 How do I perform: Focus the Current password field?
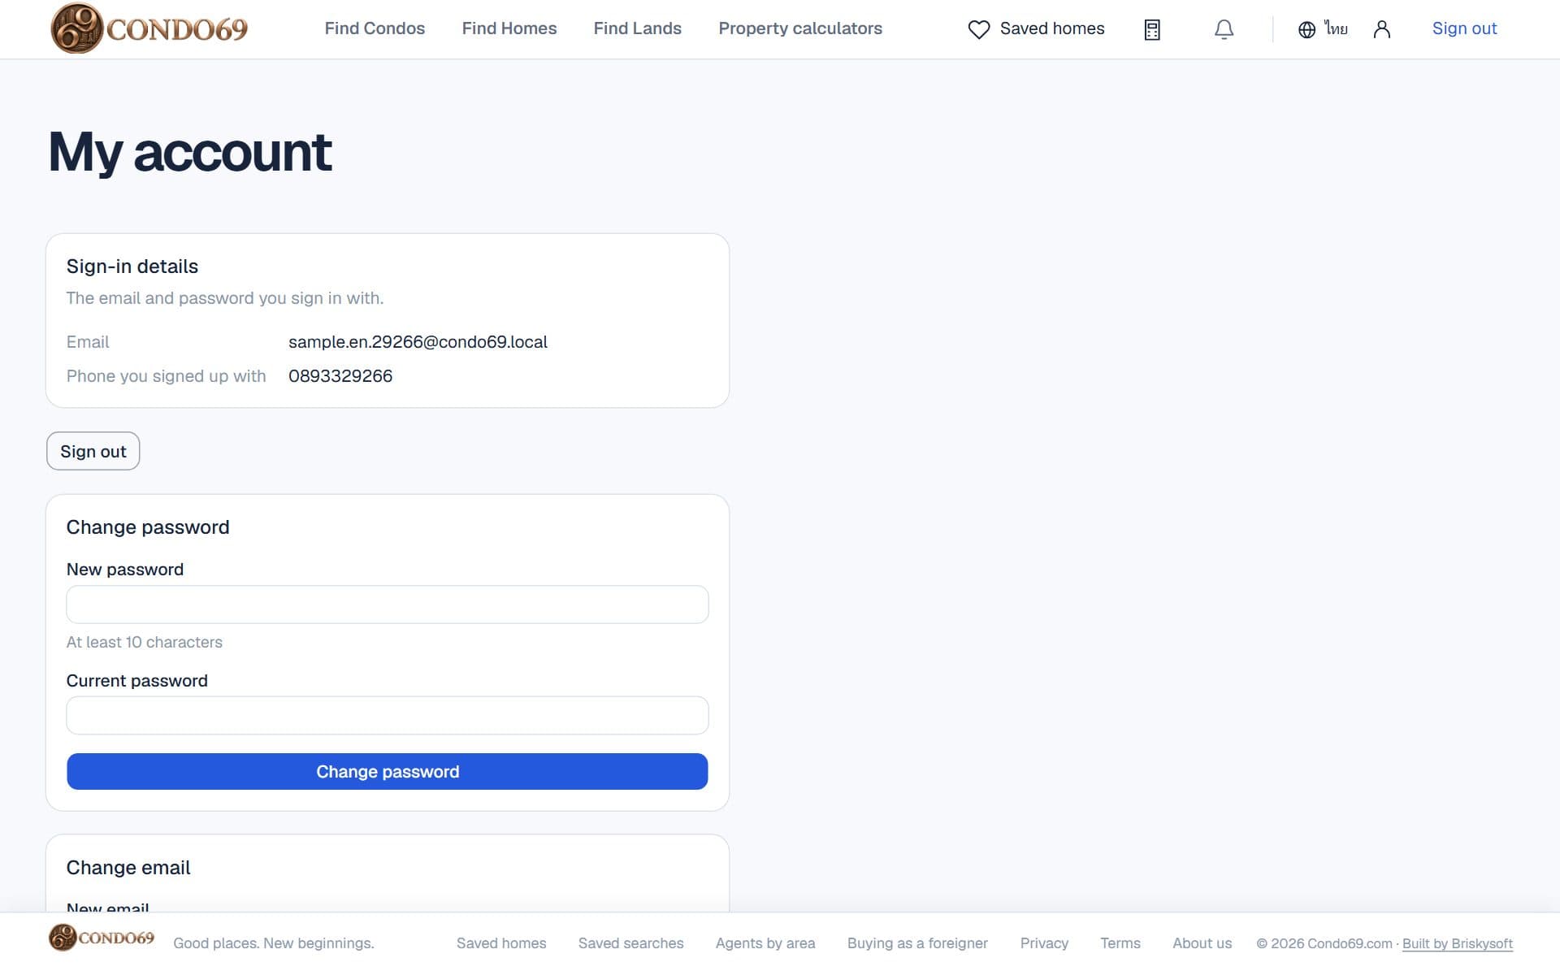(x=388, y=715)
